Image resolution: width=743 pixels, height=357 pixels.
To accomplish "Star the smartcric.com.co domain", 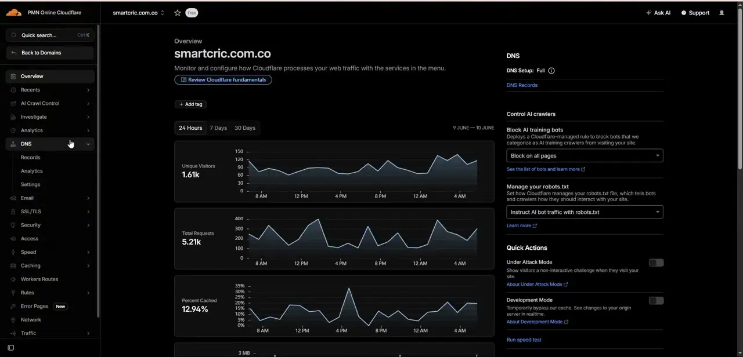I will (x=178, y=13).
